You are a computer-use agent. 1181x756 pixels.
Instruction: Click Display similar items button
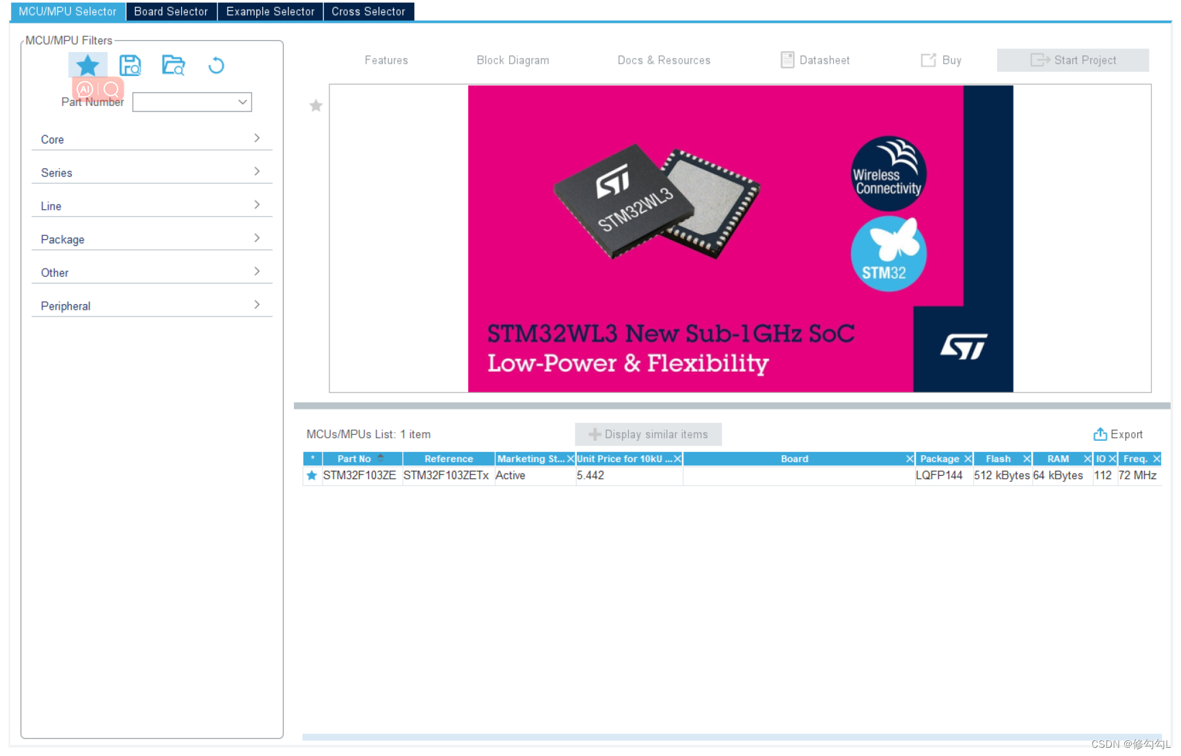[x=648, y=434]
